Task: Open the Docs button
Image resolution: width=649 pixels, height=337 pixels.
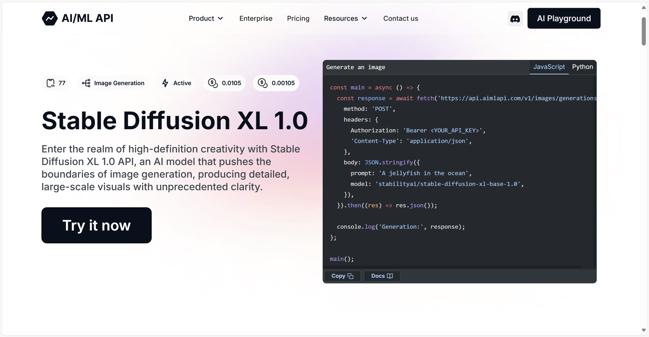Action: pyautogui.click(x=382, y=276)
